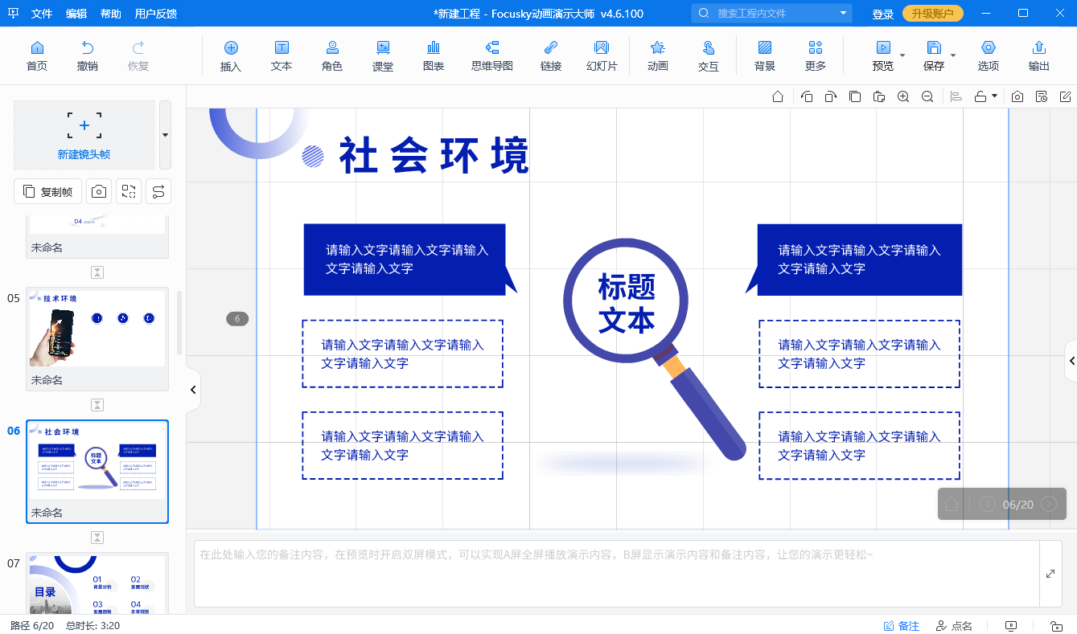Click the 选项 options icon
1077x634 pixels.
(x=989, y=55)
